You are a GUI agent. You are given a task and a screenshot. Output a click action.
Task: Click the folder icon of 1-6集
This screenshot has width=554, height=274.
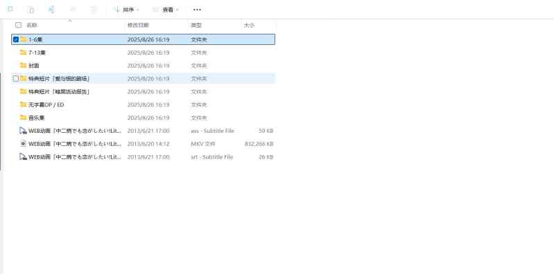coord(24,39)
